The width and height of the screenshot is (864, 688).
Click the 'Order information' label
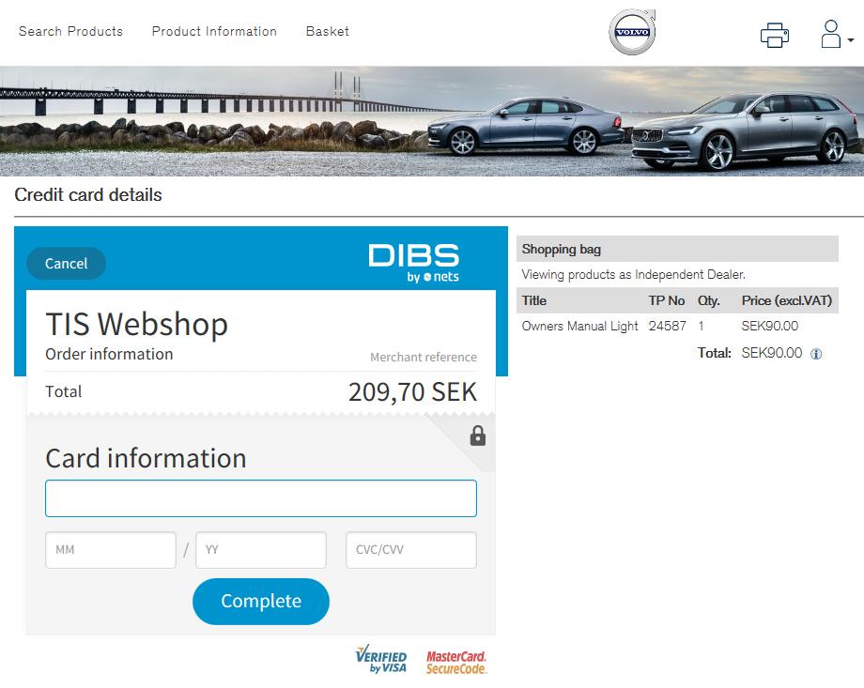[109, 354]
